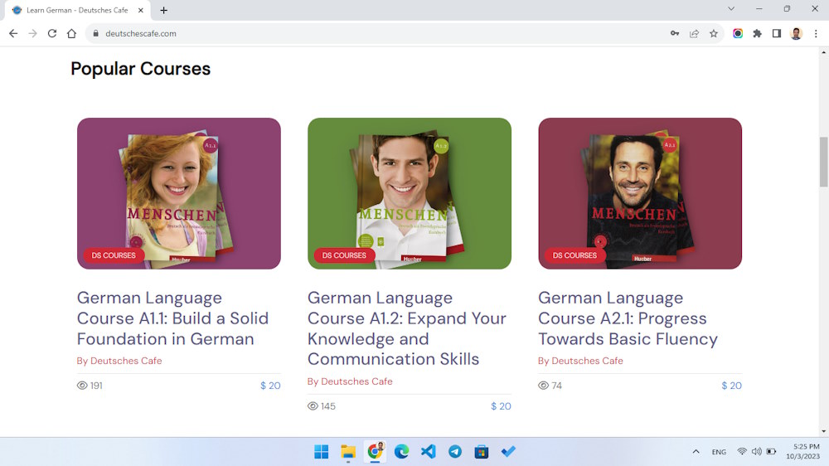The width and height of the screenshot is (829, 466).
Task: Click the forward navigation arrow
Action: [x=33, y=33]
